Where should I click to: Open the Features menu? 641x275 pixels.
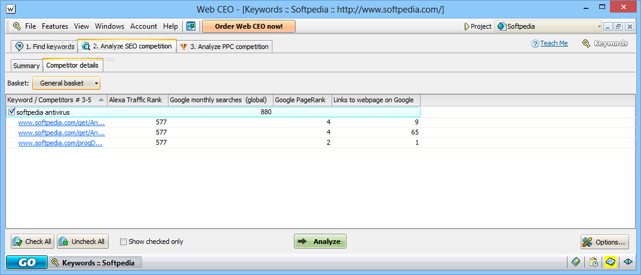(x=55, y=26)
